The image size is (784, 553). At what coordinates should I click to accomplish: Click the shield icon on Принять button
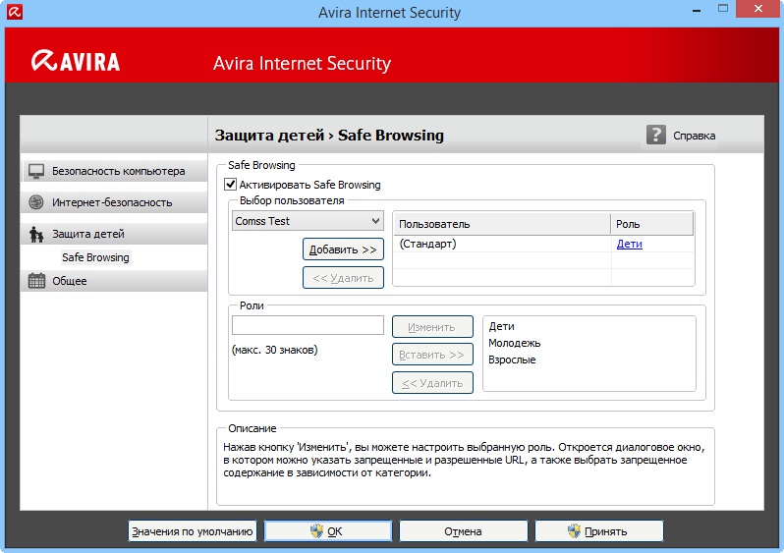tap(574, 531)
